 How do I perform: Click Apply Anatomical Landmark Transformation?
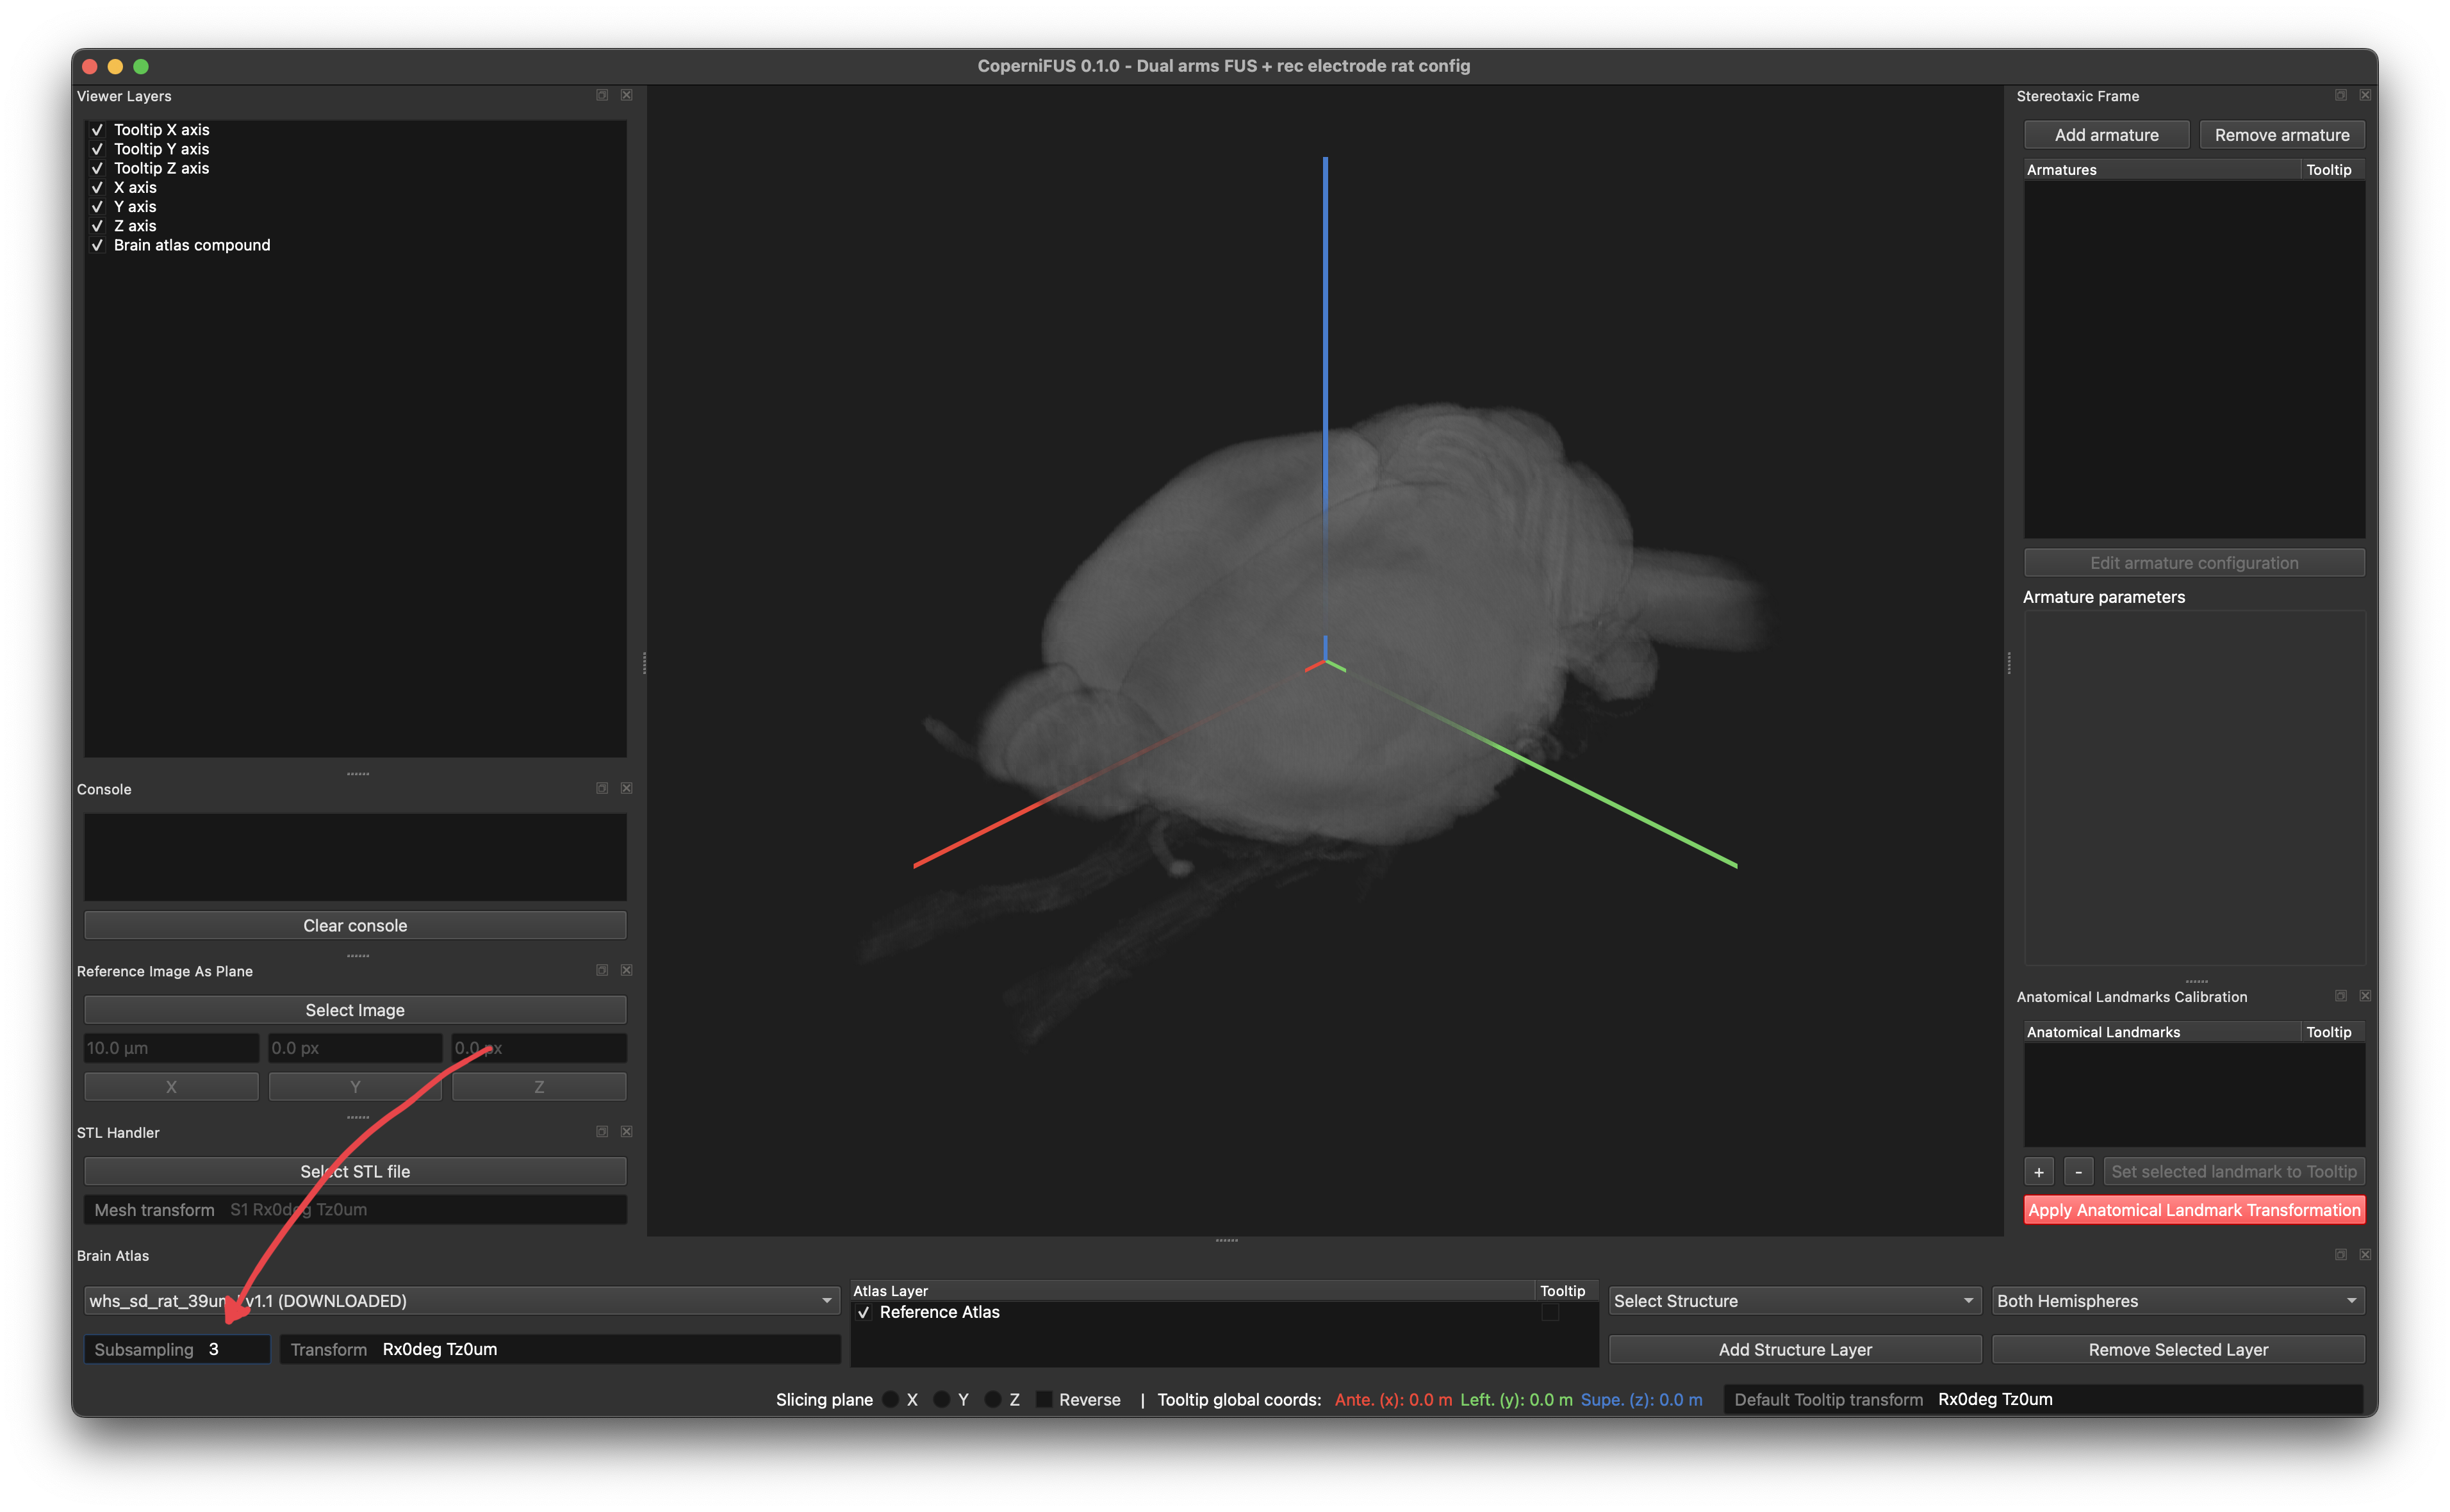2194,1210
